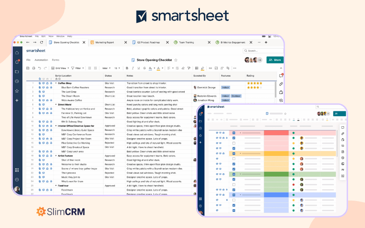Favorite the Store Opening Checklist with the star

[x=176, y=60]
